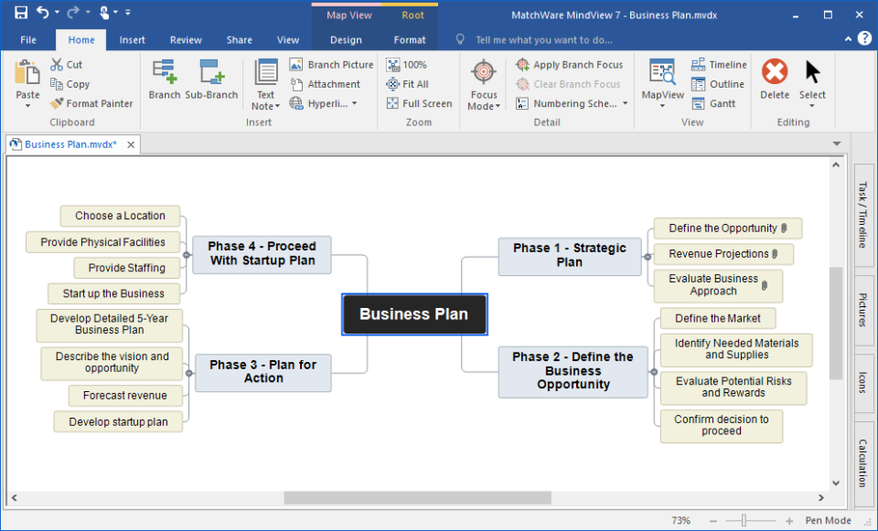
Task: Expand the Numbering Scheme dropdown
Action: pyautogui.click(x=626, y=103)
